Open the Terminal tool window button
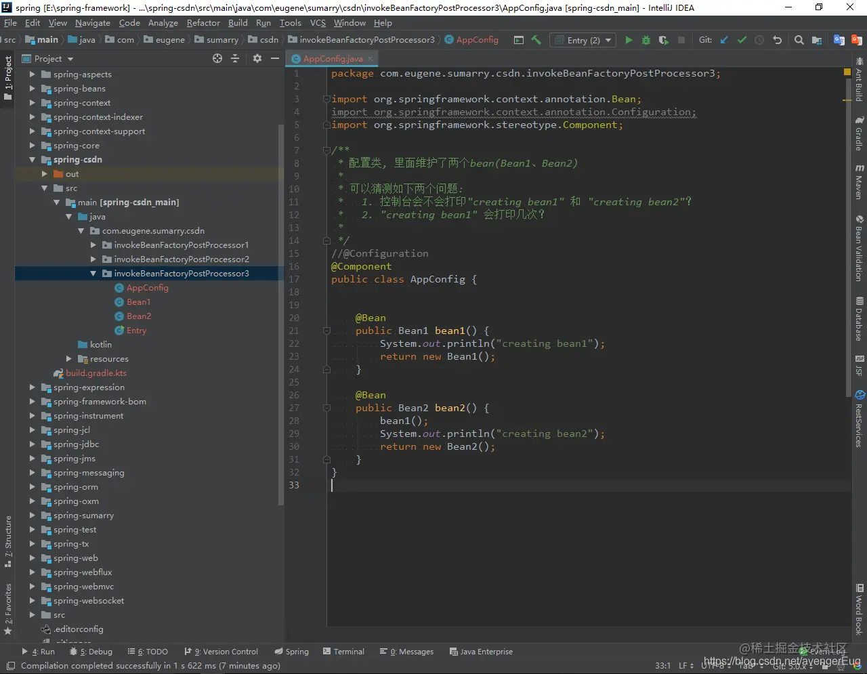 343,652
